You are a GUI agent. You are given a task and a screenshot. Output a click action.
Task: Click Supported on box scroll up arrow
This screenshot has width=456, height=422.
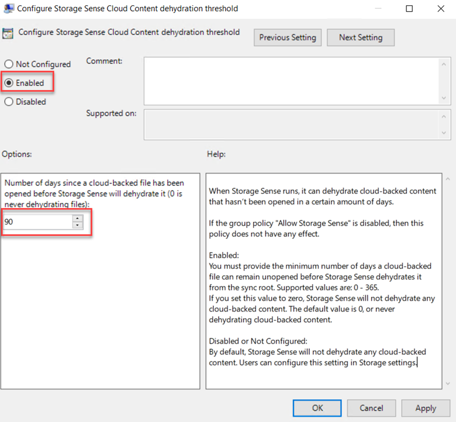pos(444,117)
